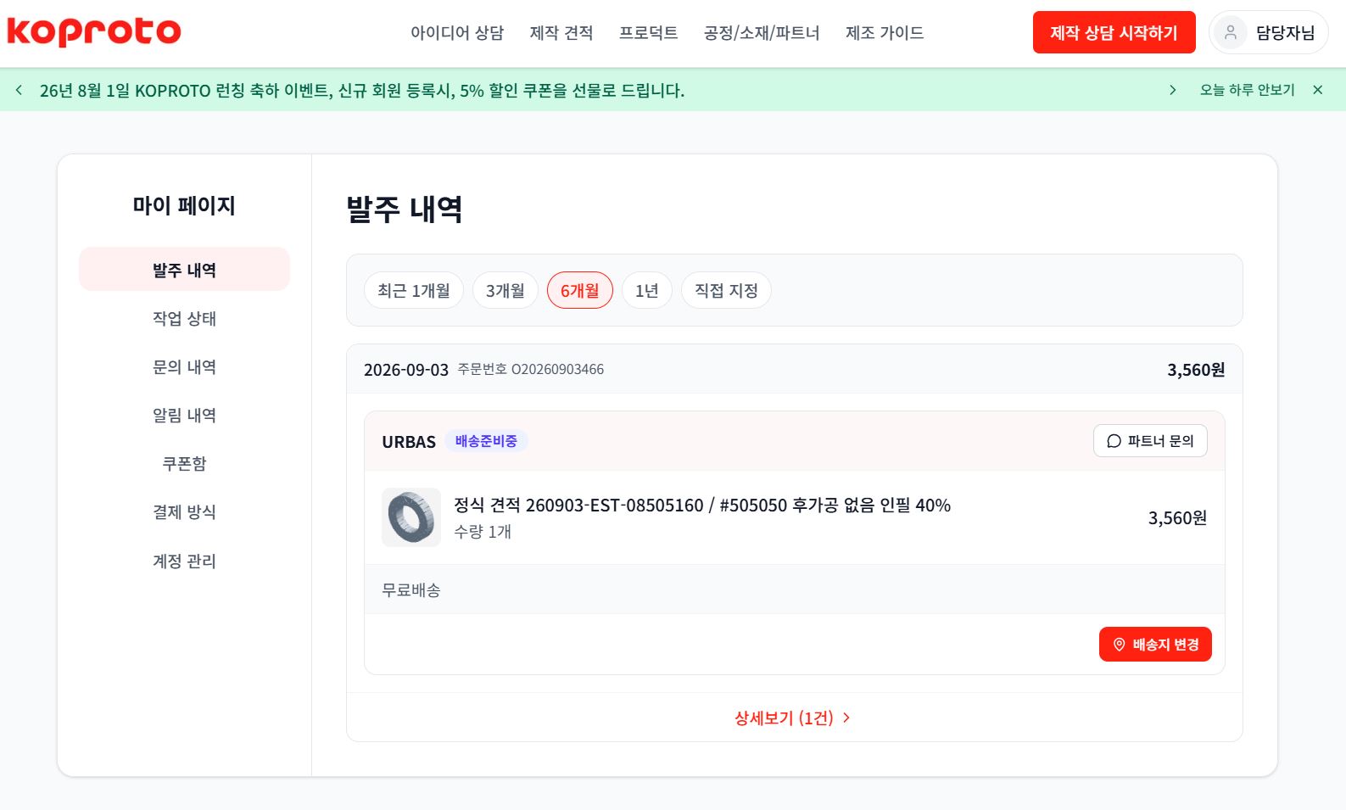Click the Koproto logo
Screen dimensions: 1346x810
[x=94, y=32]
